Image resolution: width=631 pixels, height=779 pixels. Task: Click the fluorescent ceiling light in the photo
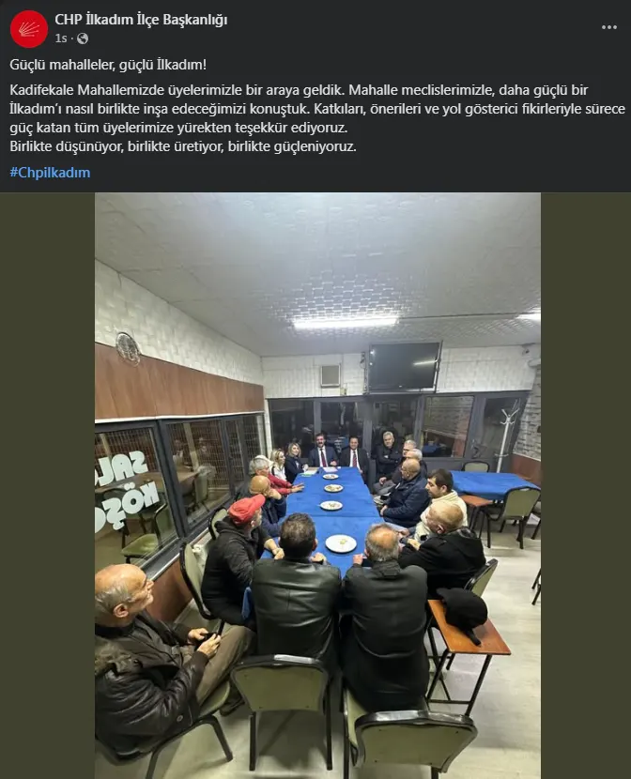345,323
